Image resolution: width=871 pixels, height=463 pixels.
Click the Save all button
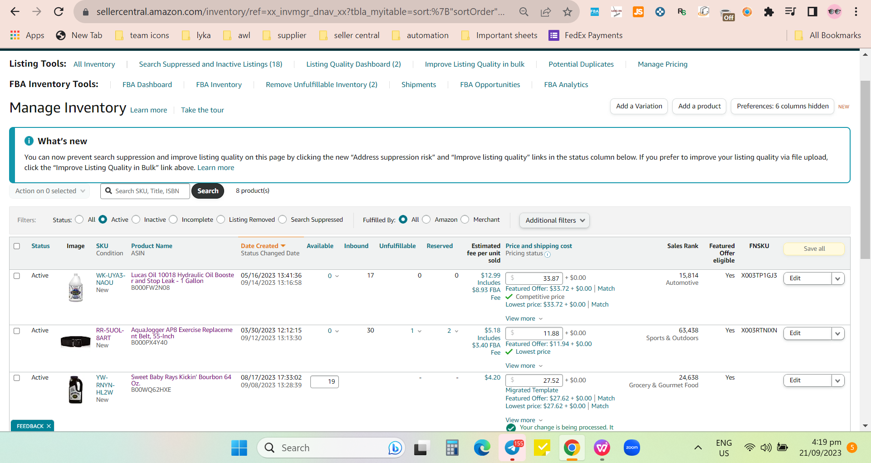point(814,249)
